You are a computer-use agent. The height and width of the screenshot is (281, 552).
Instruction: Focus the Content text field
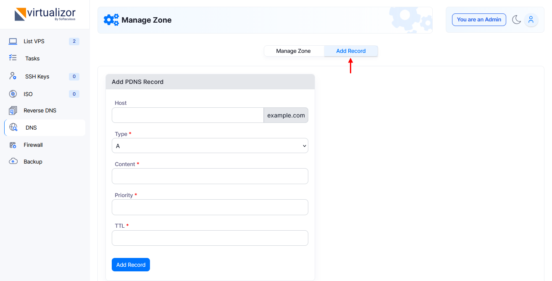(210, 176)
